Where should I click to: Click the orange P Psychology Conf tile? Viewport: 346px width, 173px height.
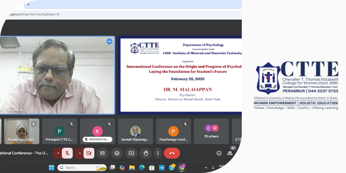(173, 131)
